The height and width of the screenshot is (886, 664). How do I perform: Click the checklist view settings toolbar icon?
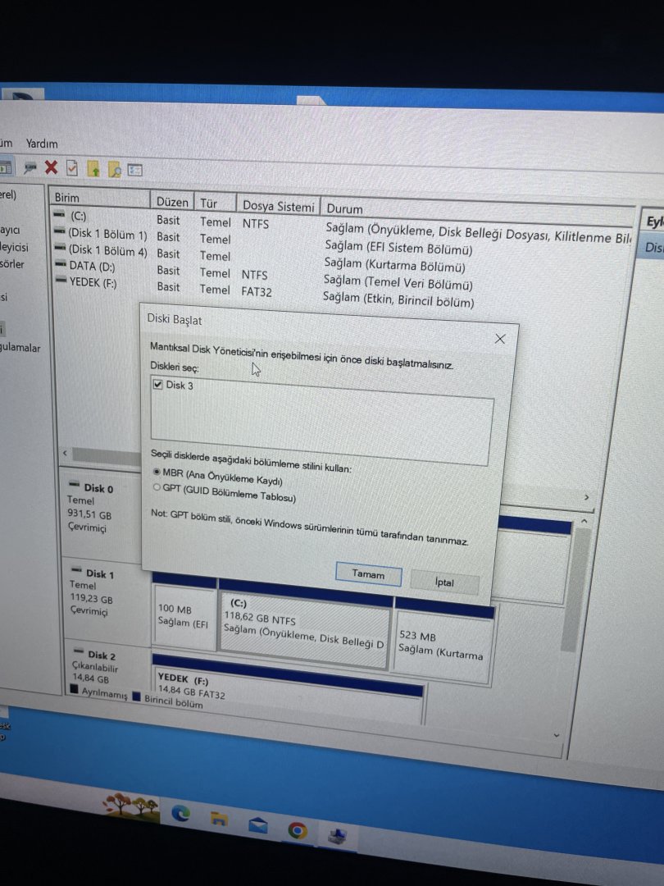point(135,170)
